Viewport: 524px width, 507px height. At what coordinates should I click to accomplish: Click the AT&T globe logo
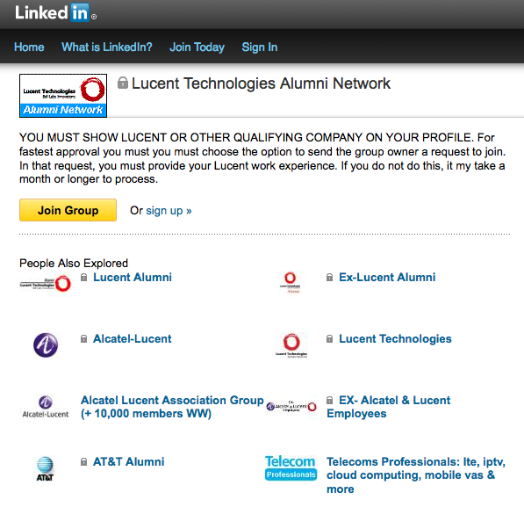click(45, 468)
